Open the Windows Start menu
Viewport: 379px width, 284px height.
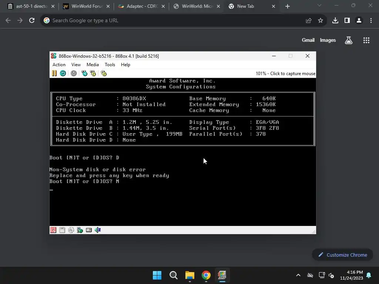point(157,275)
